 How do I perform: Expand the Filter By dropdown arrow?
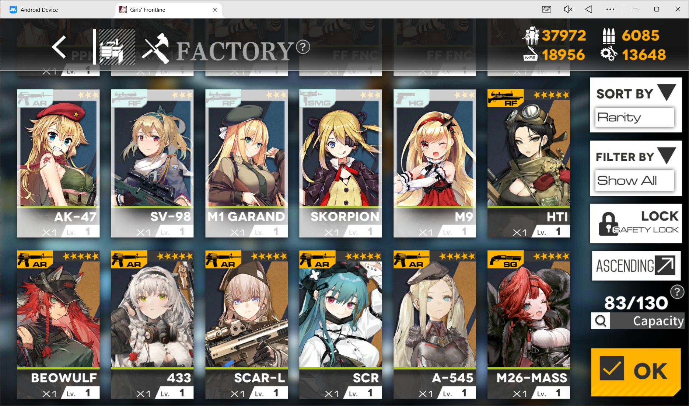[667, 156]
